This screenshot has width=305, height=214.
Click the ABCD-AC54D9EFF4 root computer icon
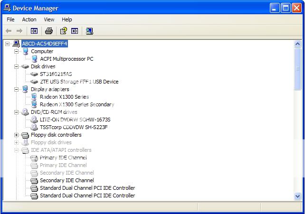pyautogui.click(x=16, y=44)
